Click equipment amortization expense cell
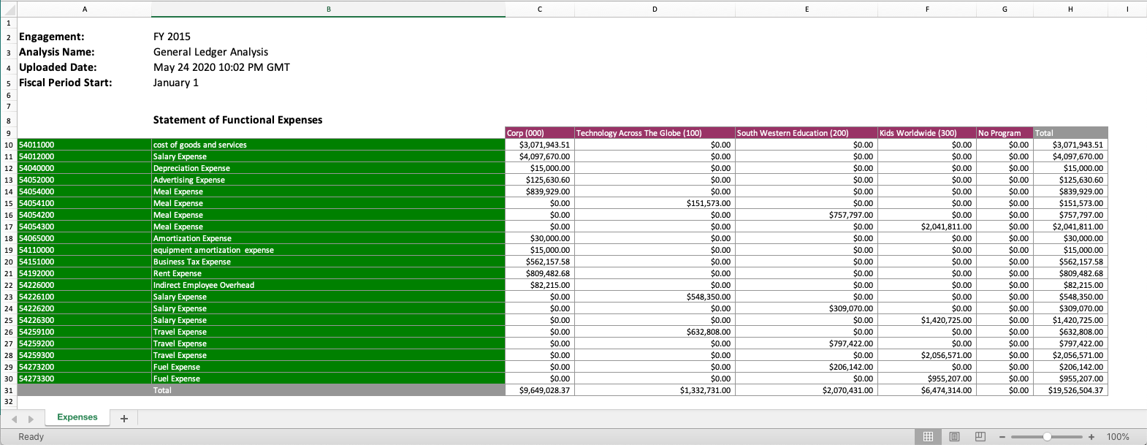Screen dimensions: 1147x445 pyautogui.click(x=329, y=250)
